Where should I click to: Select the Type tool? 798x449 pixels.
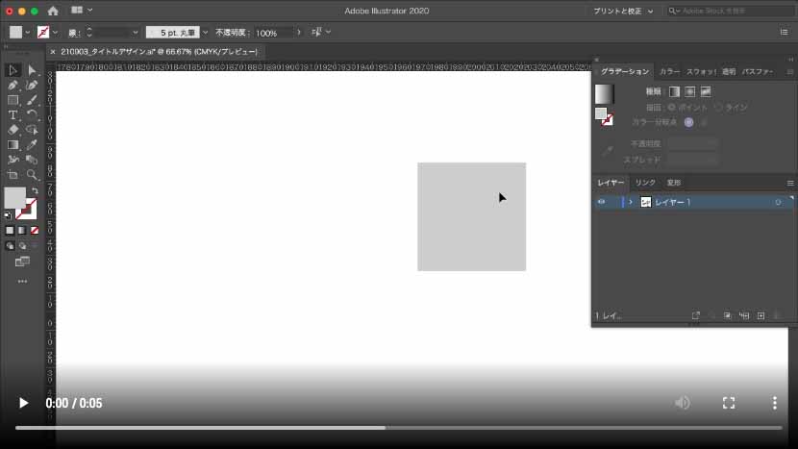click(x=12, y=115)
